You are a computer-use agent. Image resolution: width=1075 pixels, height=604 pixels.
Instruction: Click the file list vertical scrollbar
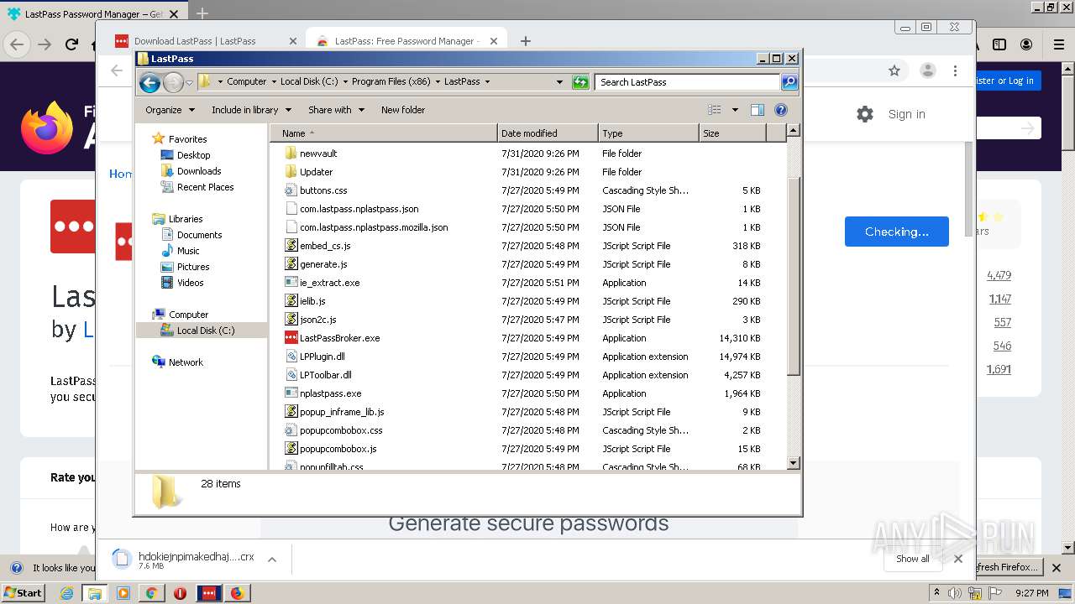click(x=794, y=277)
